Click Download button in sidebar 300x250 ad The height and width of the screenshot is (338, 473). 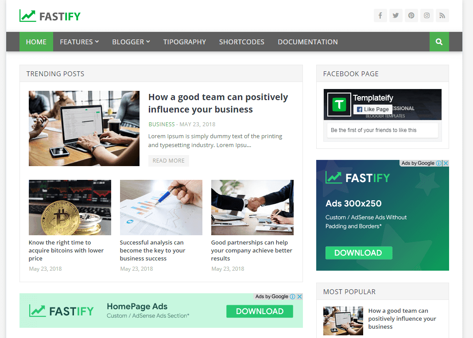tap(359, 253)
